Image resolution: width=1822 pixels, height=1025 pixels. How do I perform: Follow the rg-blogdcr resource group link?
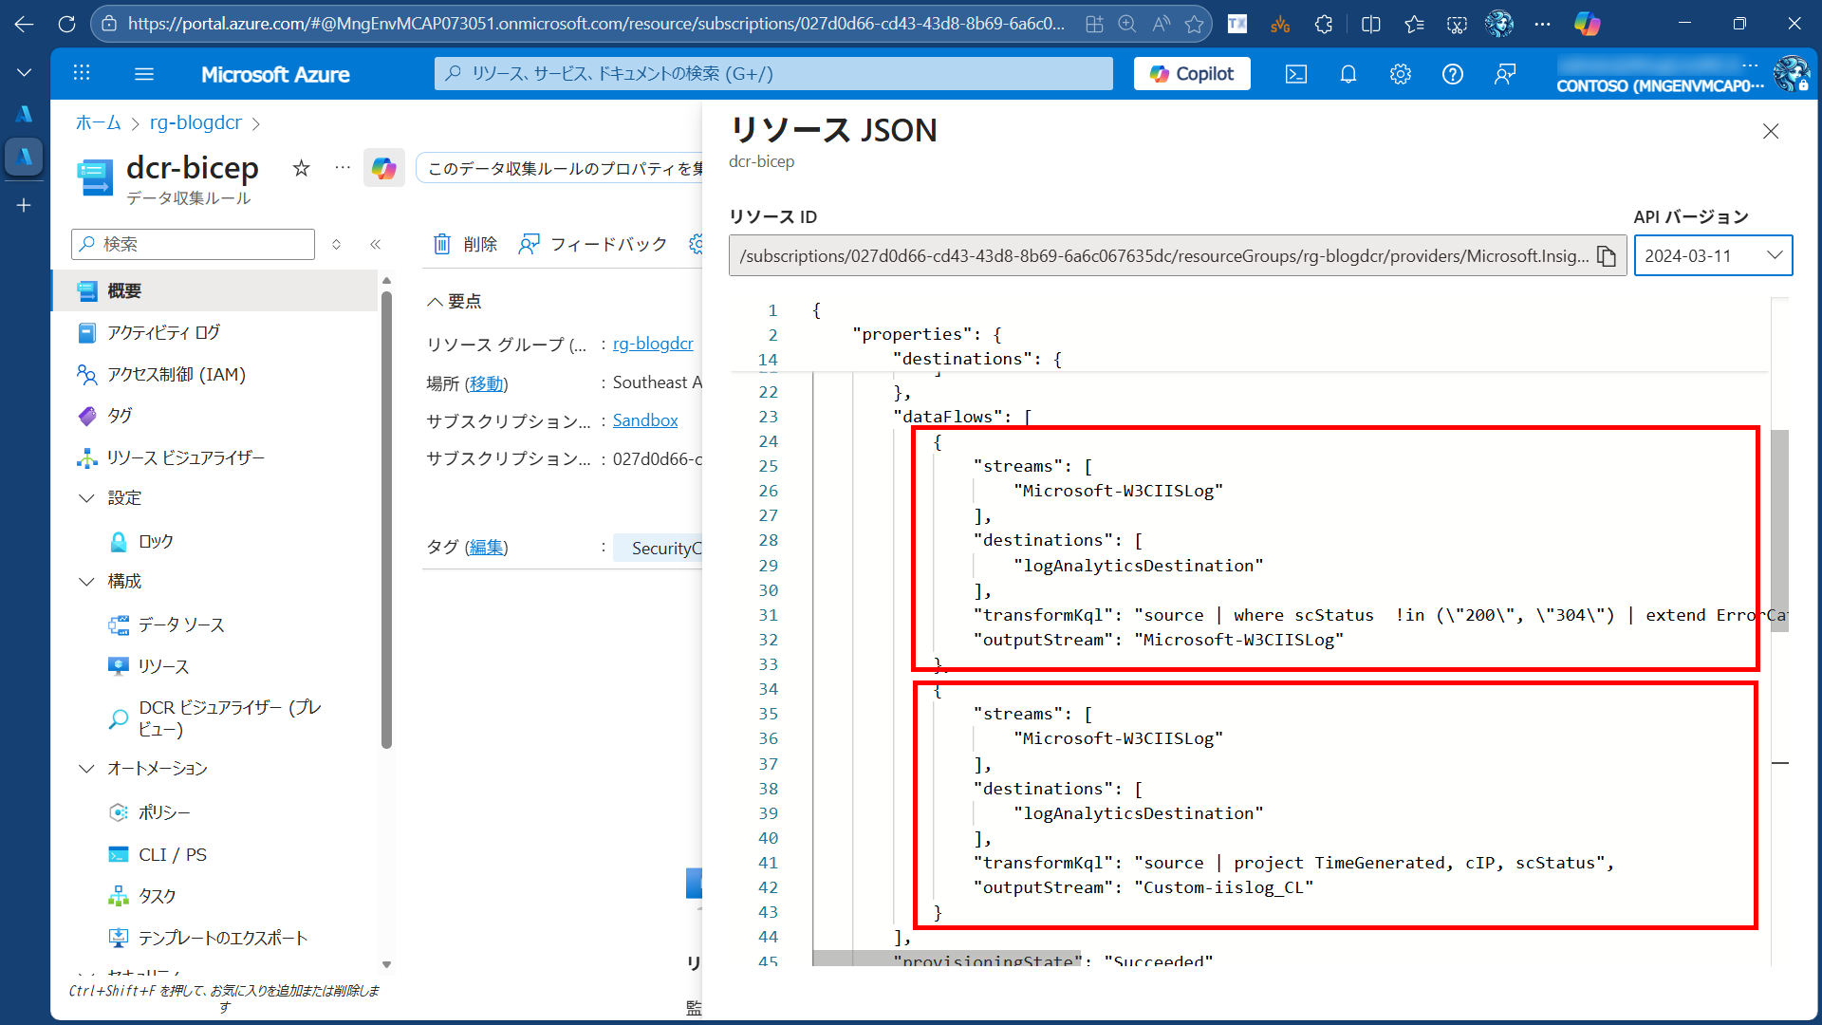653,344
